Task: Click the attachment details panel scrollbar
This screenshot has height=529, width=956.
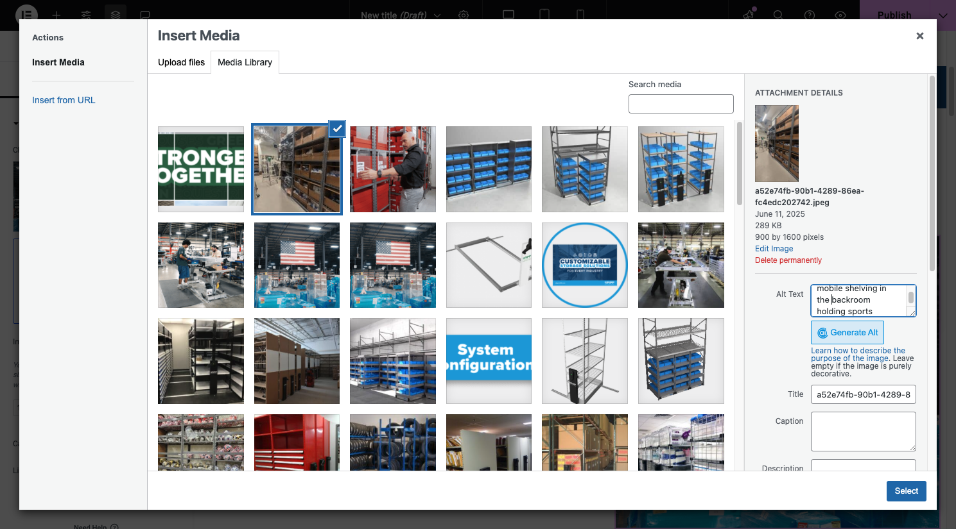Action: (x=932, y=173)
